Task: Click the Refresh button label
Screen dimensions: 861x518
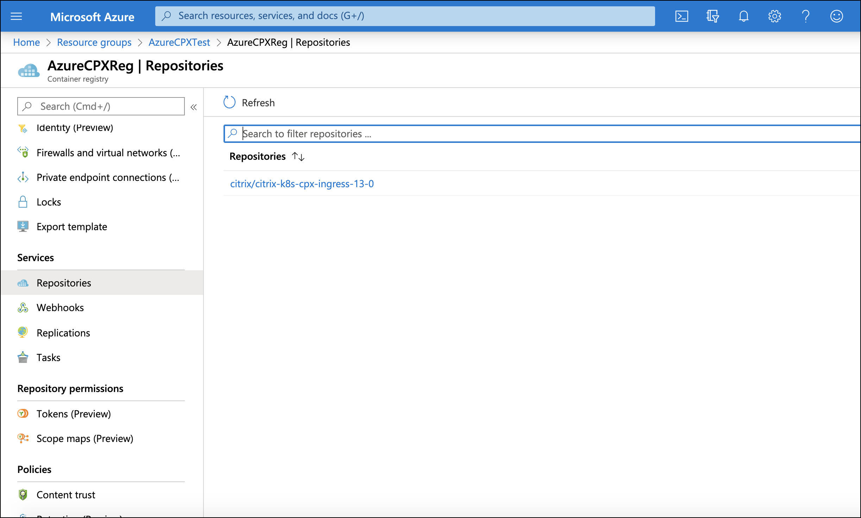Action: pyautogui.click(x=258, y=102)
